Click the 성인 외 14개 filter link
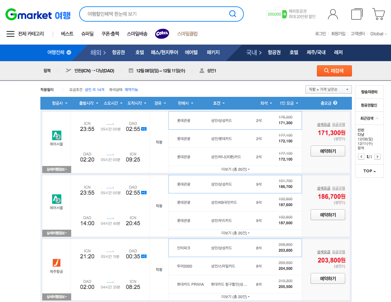The height and width of the screenshot is (302, 391). [x=94, y=90]
